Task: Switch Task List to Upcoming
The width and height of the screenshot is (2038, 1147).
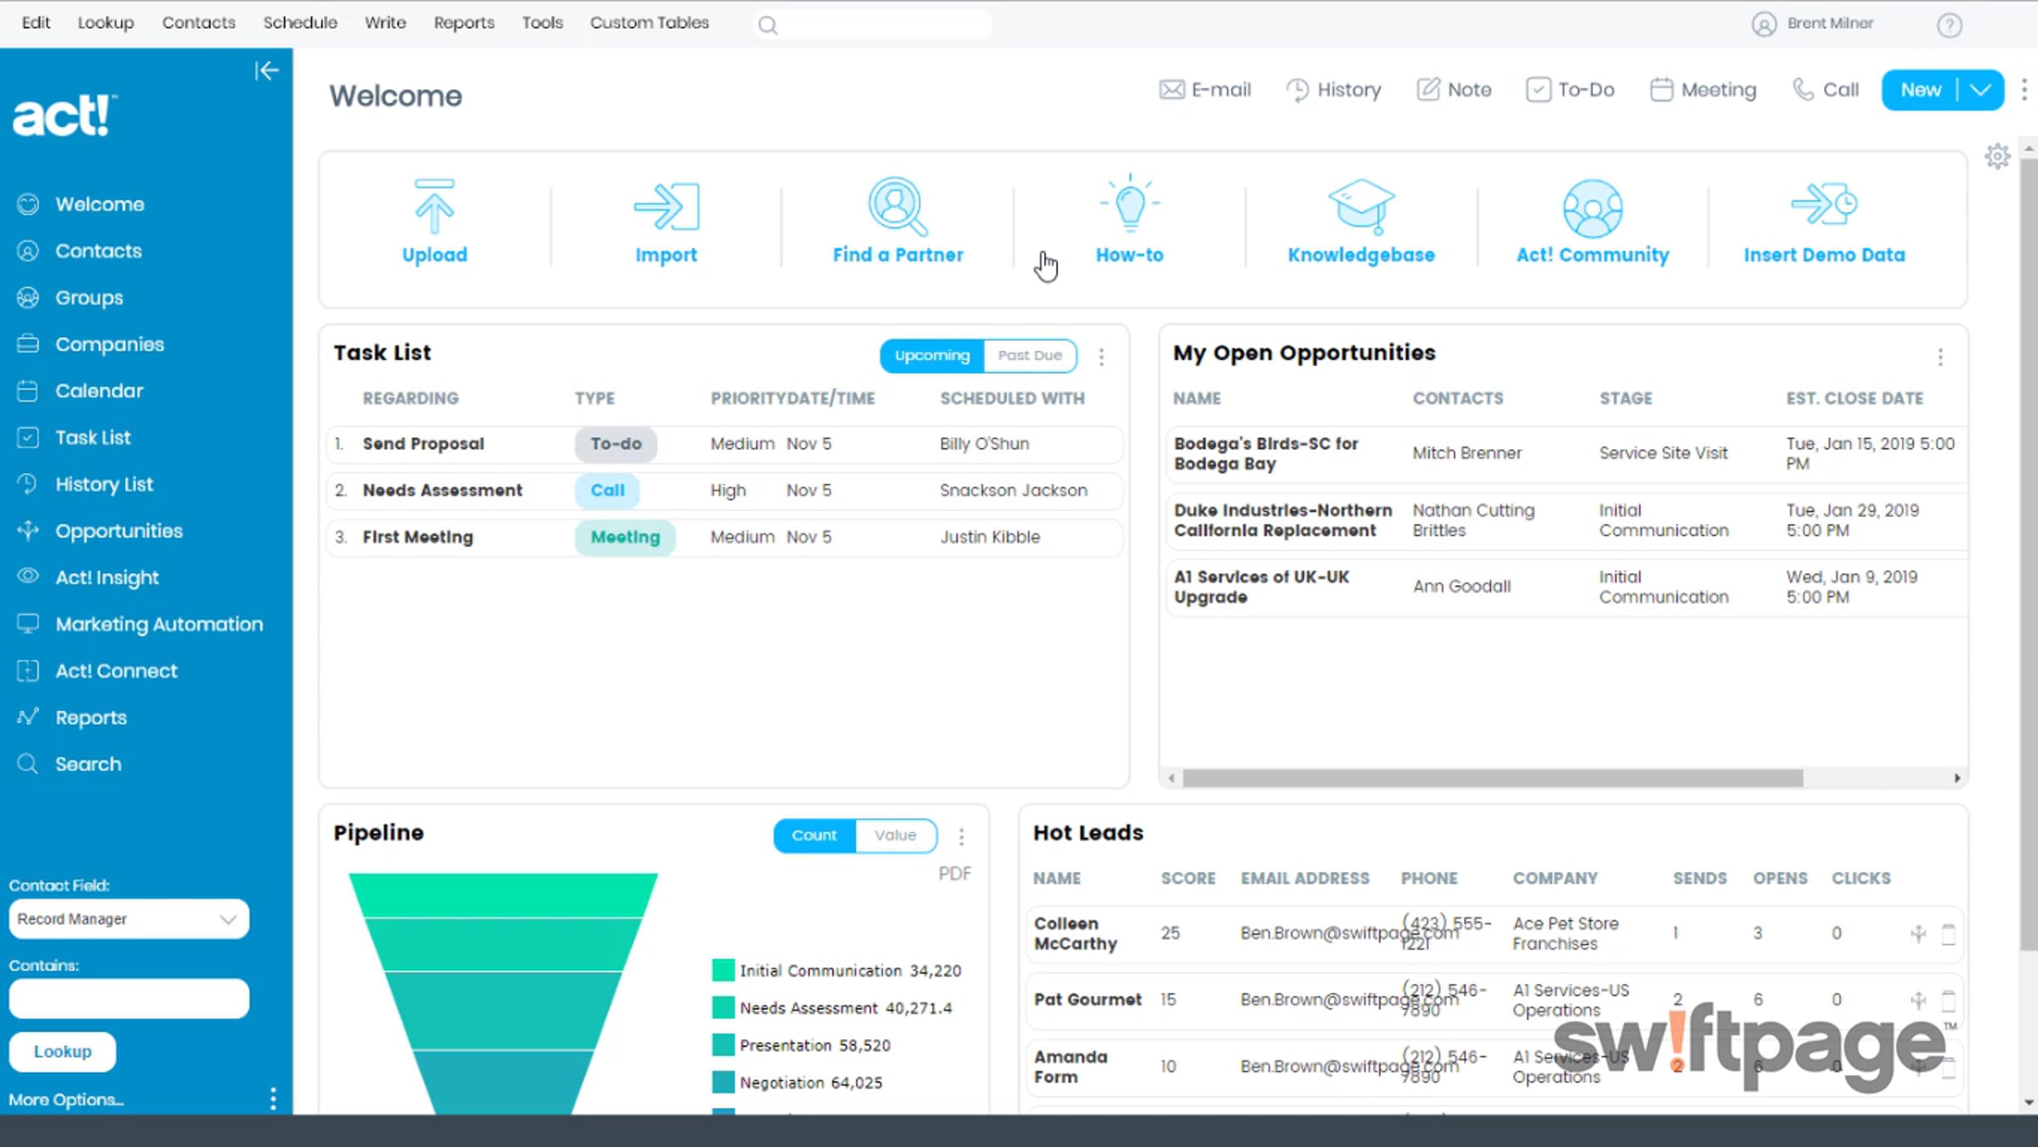Action: [932, 356]
